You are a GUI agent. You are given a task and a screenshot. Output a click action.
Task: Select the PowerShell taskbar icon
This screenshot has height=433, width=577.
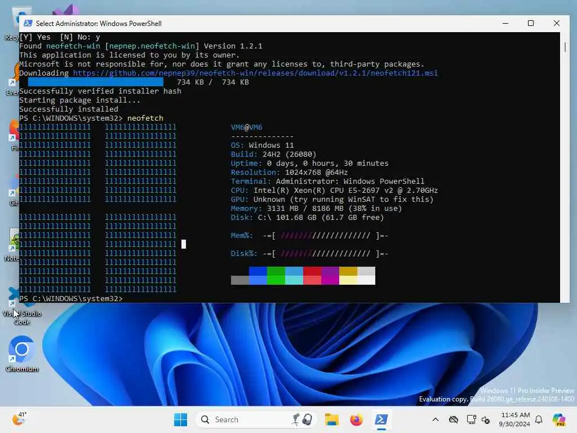click(x=381, y=419)
